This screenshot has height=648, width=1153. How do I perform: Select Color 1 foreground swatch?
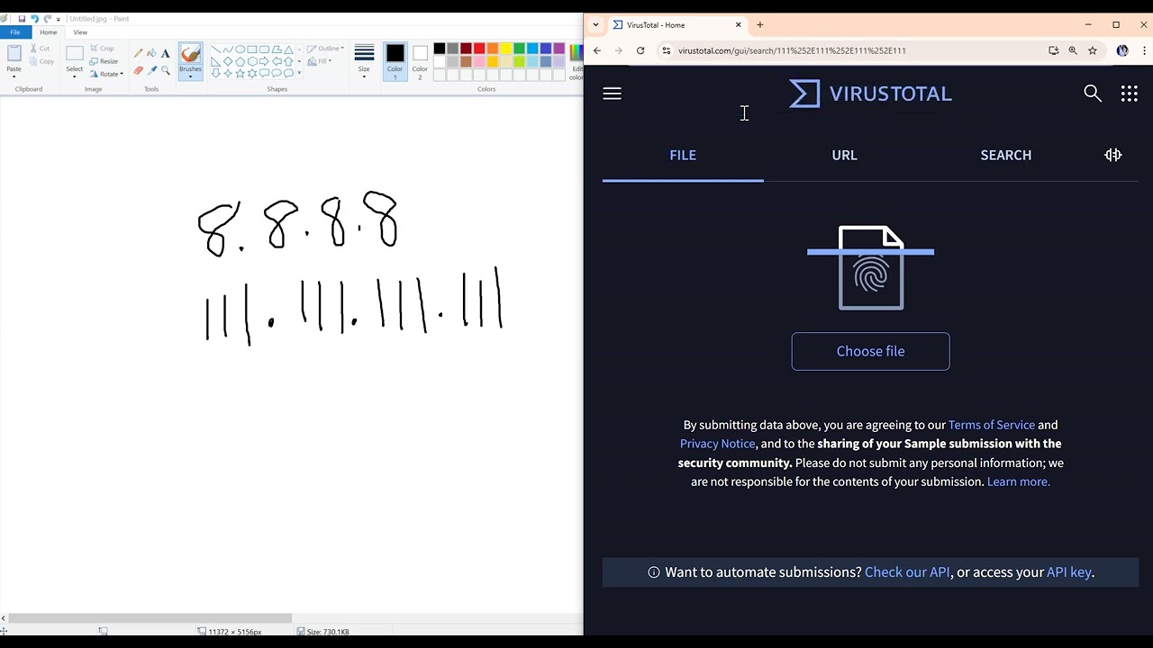point(395,61)
